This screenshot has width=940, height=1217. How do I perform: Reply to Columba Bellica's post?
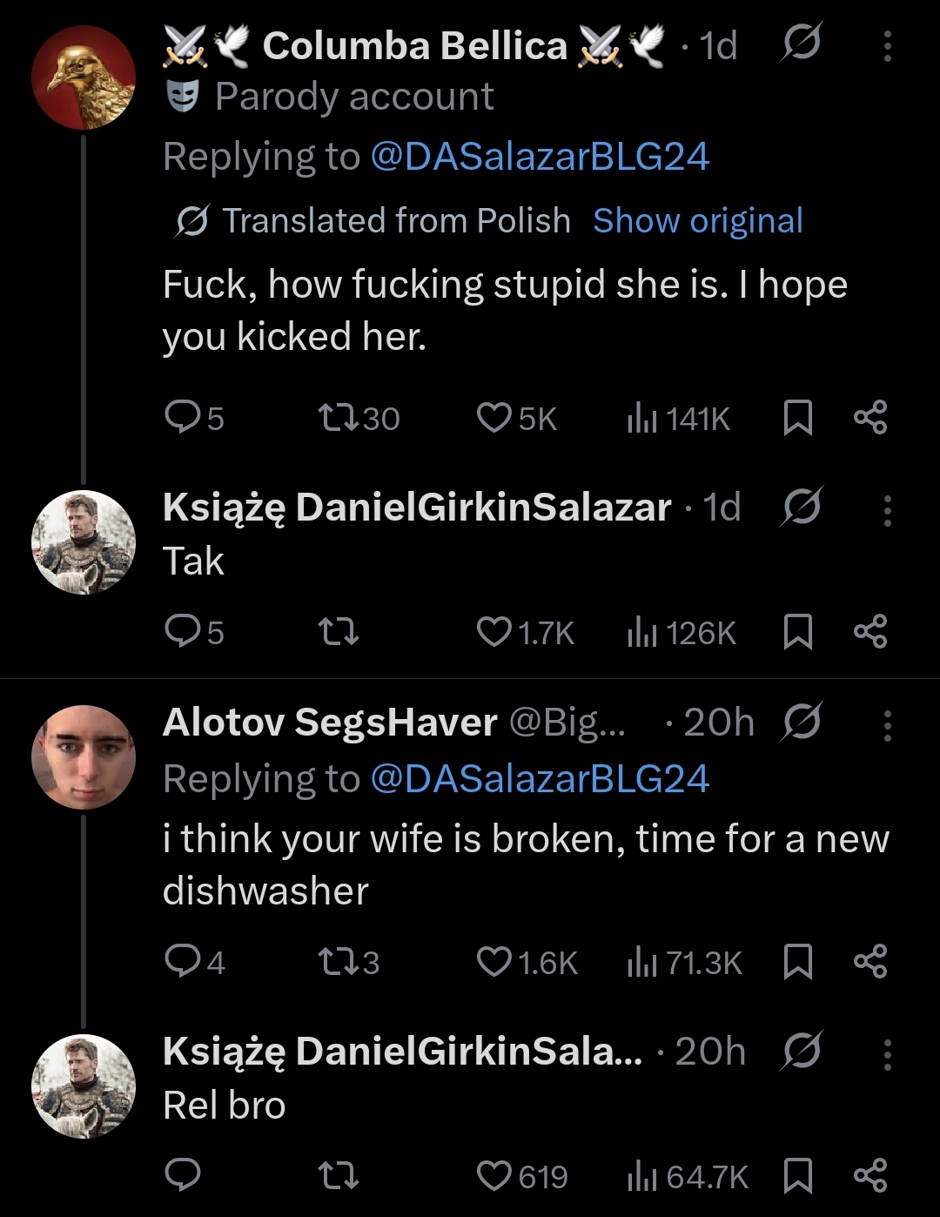click(x=183, y=418)
